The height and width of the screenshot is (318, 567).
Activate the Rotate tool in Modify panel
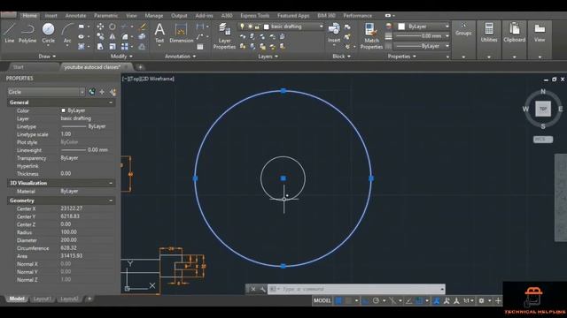[113, 26]
